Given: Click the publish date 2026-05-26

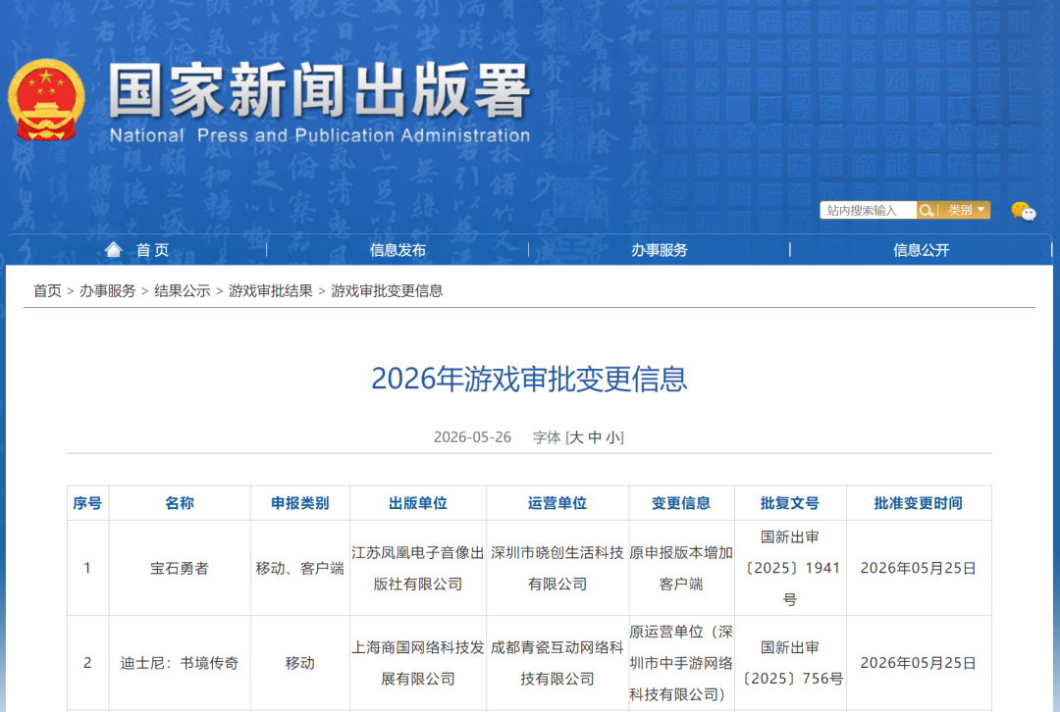Looking at the screenshot, I should click(472, 437).
